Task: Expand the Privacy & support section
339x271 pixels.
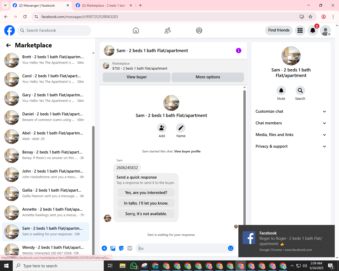Action: pyautogui.click(x=291, y=146)
